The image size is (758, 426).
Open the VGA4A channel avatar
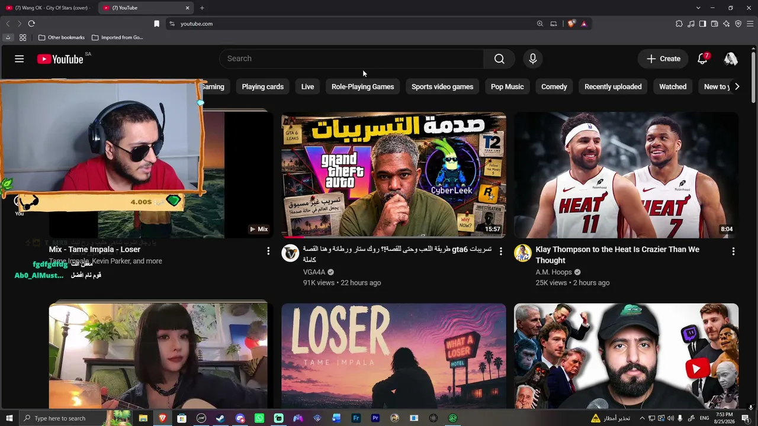coord(290,253)
